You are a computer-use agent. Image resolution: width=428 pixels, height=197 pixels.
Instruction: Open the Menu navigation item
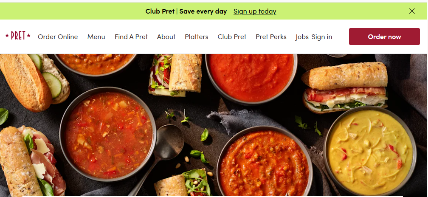(96, 37)
